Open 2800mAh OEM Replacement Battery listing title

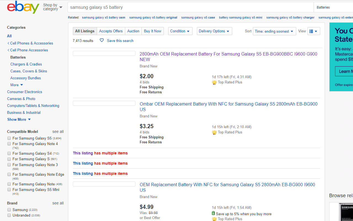228,57
